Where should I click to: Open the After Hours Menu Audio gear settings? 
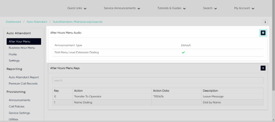[x=263, y=33]
